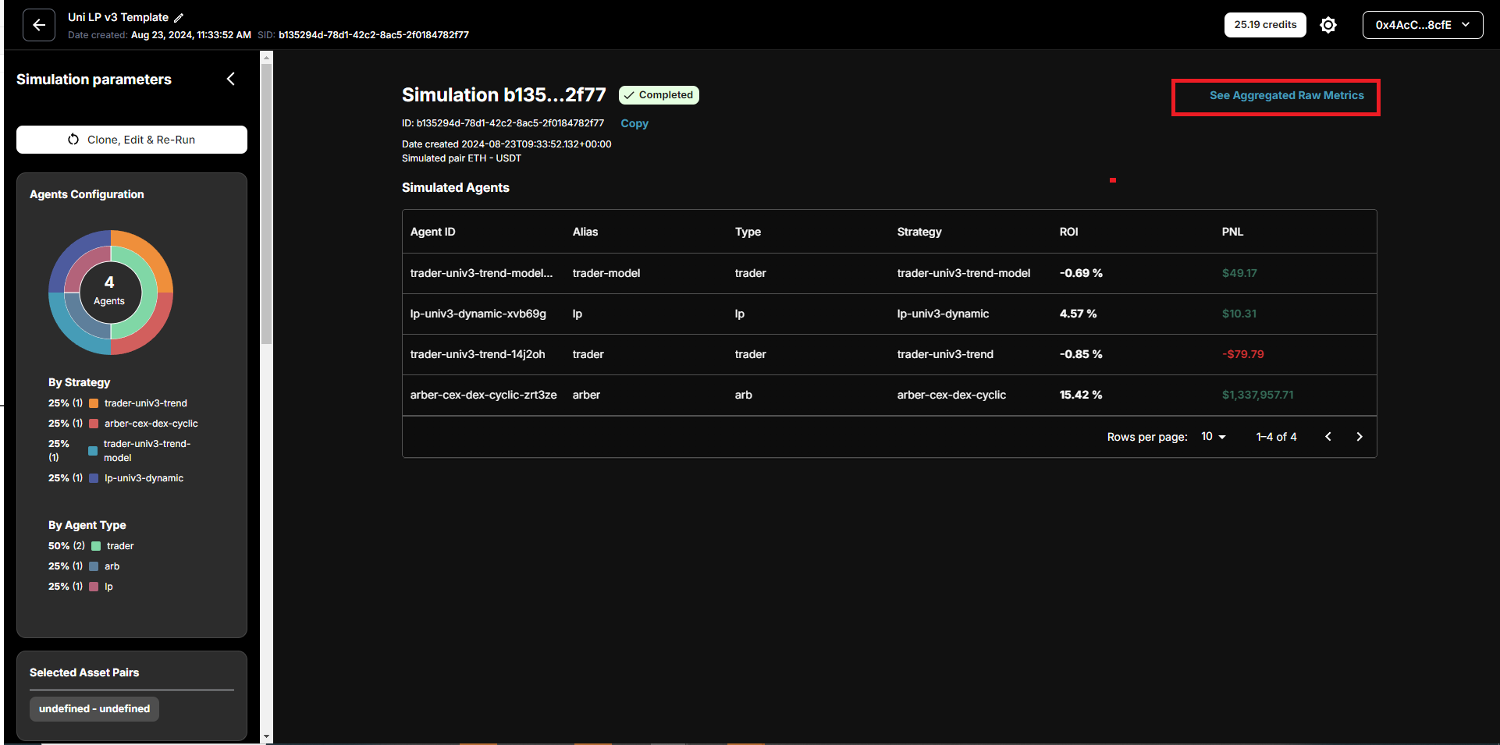Open agent arber-cex-dex-cyclic-zrt3ze row
Viewport: 1500px width, 745px height.
point(889,395)
